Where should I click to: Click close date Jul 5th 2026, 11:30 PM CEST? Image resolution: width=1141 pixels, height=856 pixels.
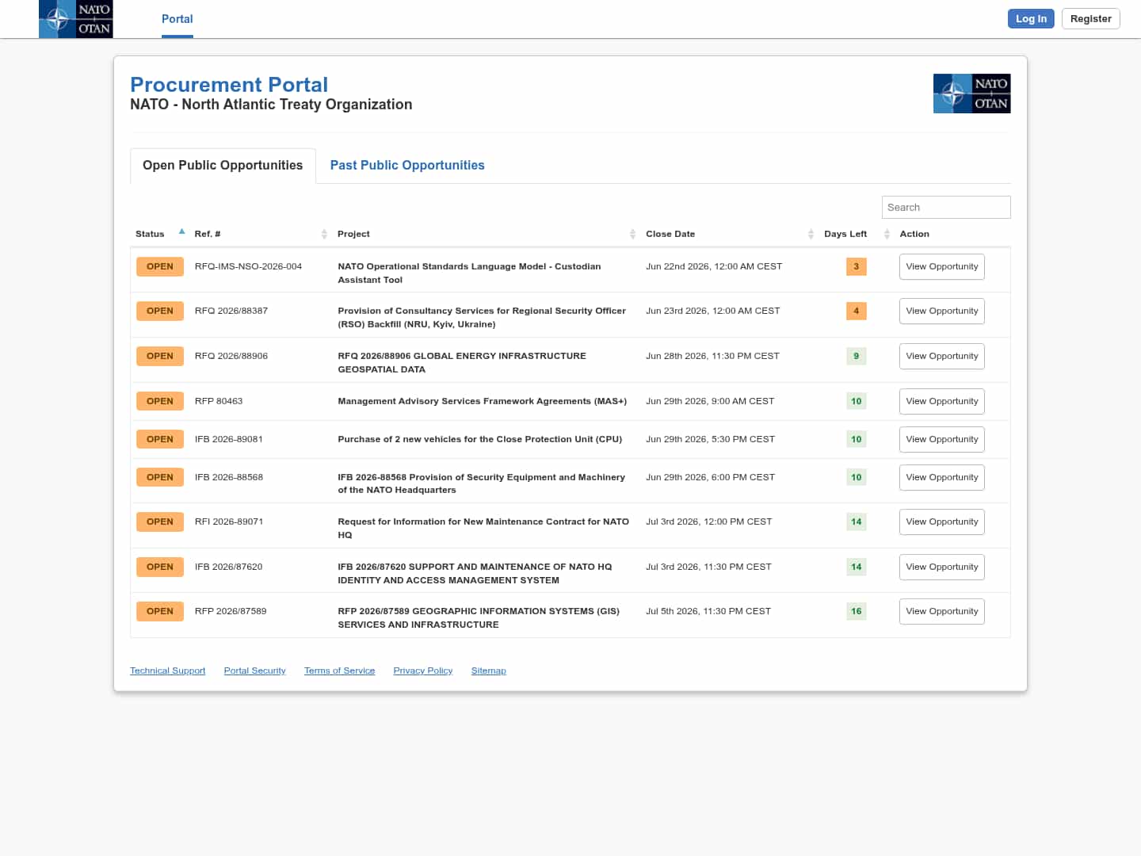pos(708,612)
